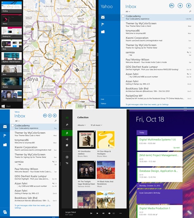Compose new mail in narrow Mail window
Viewport: 194px width, 218px height.
point(50,116)
